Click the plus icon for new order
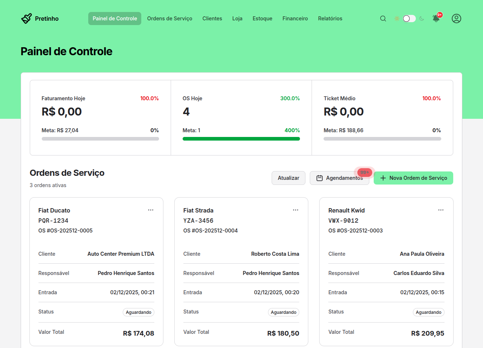 coord(383,178)
